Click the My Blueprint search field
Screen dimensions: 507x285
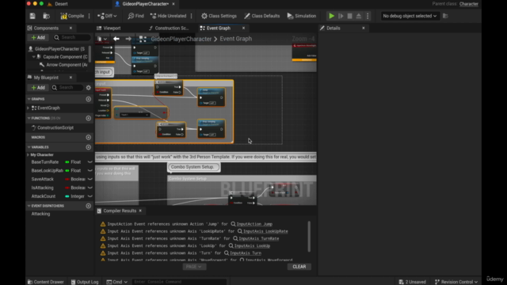(67, 88)
